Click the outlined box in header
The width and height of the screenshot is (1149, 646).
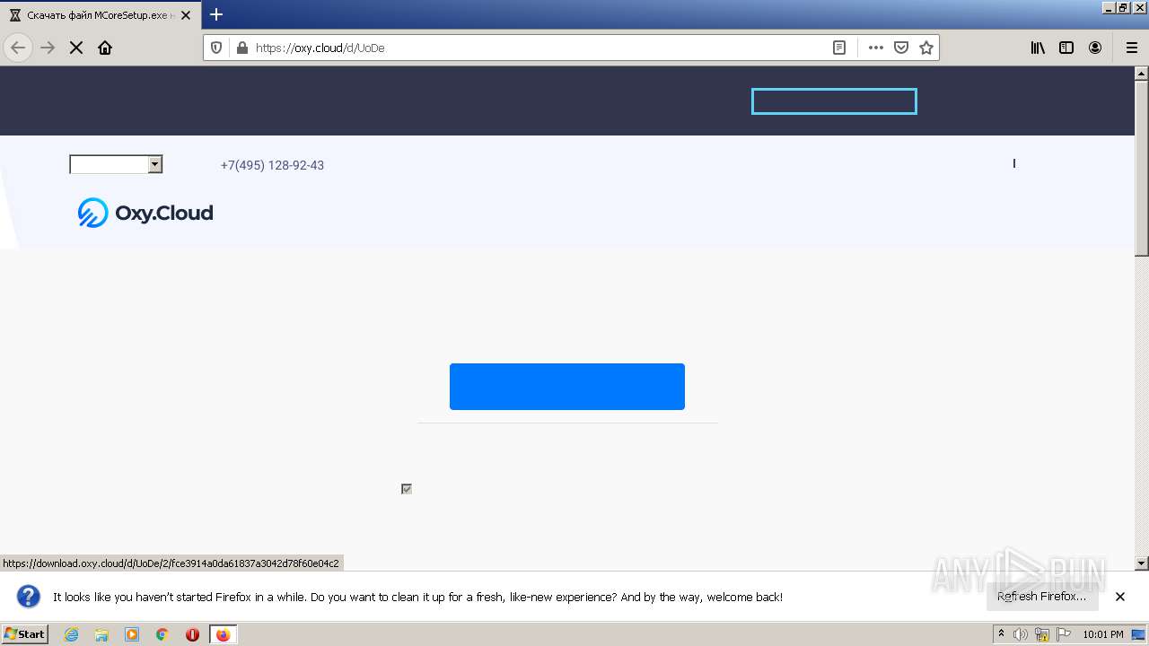834,101
